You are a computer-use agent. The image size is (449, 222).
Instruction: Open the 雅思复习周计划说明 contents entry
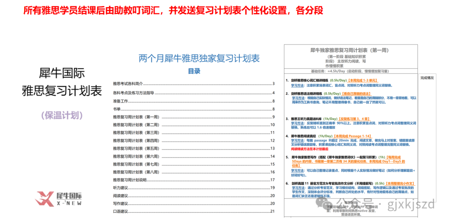(x=194, y=180)
